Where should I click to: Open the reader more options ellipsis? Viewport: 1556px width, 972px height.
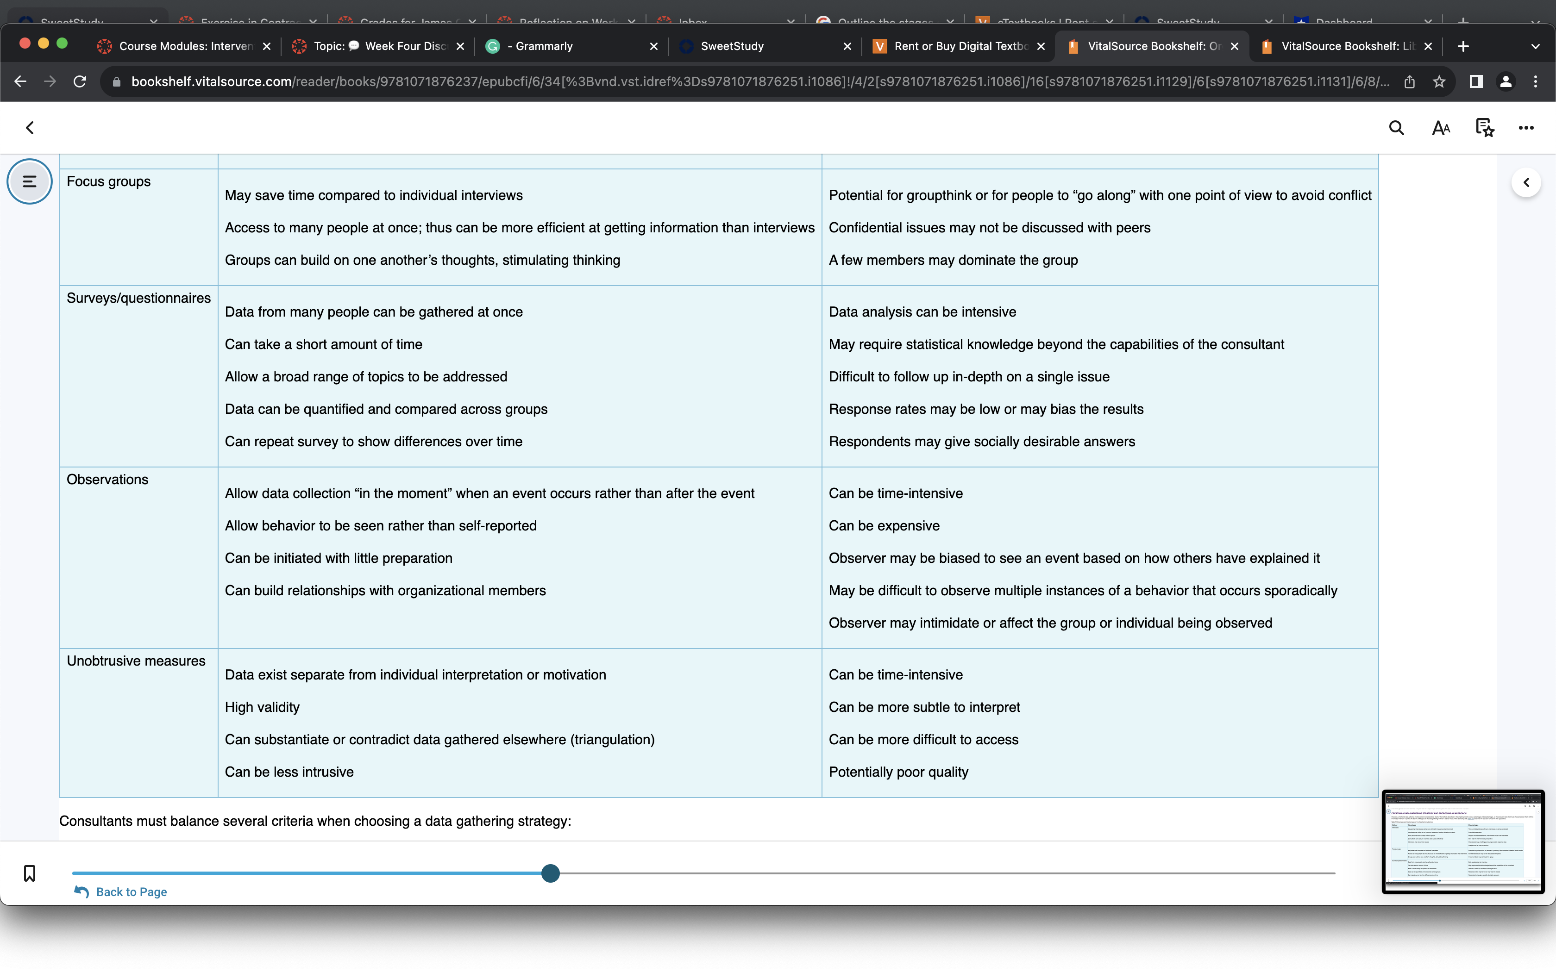point(1526,128)
